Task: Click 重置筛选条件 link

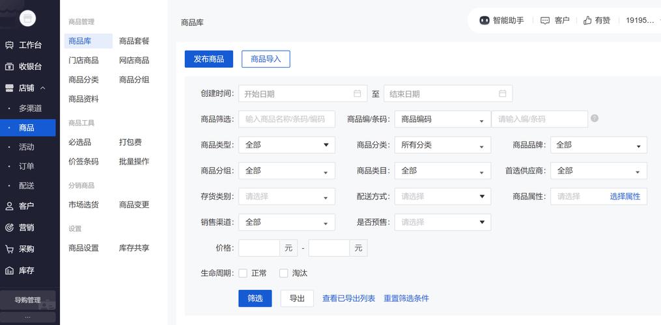Action: coord(406,298)
